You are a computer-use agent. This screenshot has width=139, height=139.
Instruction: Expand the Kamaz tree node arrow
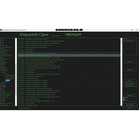coord(1,49)
